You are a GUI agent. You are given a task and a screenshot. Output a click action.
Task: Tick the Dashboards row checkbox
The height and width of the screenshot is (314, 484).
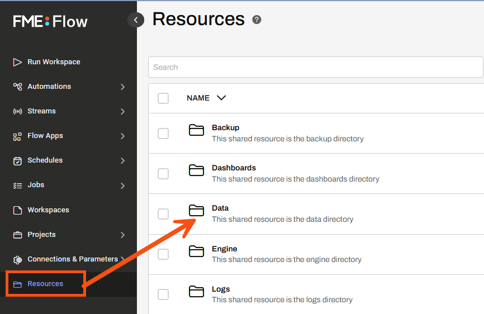click(163, 174)
